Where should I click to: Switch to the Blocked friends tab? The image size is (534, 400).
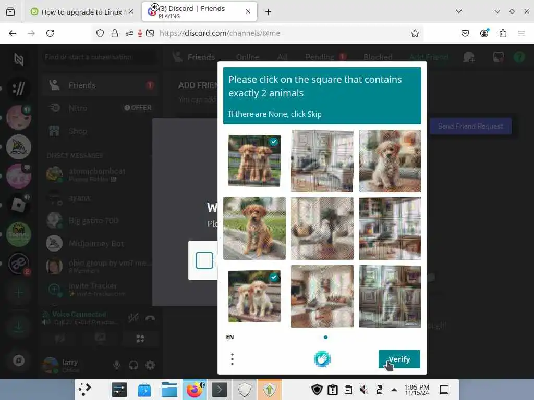[378, 57]
